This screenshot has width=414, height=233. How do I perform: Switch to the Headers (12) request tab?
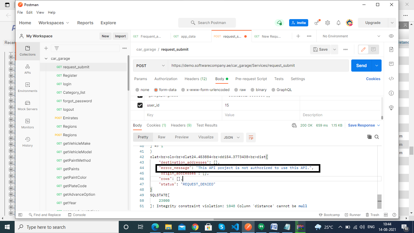pyautogui.click(x=195, y=79)
